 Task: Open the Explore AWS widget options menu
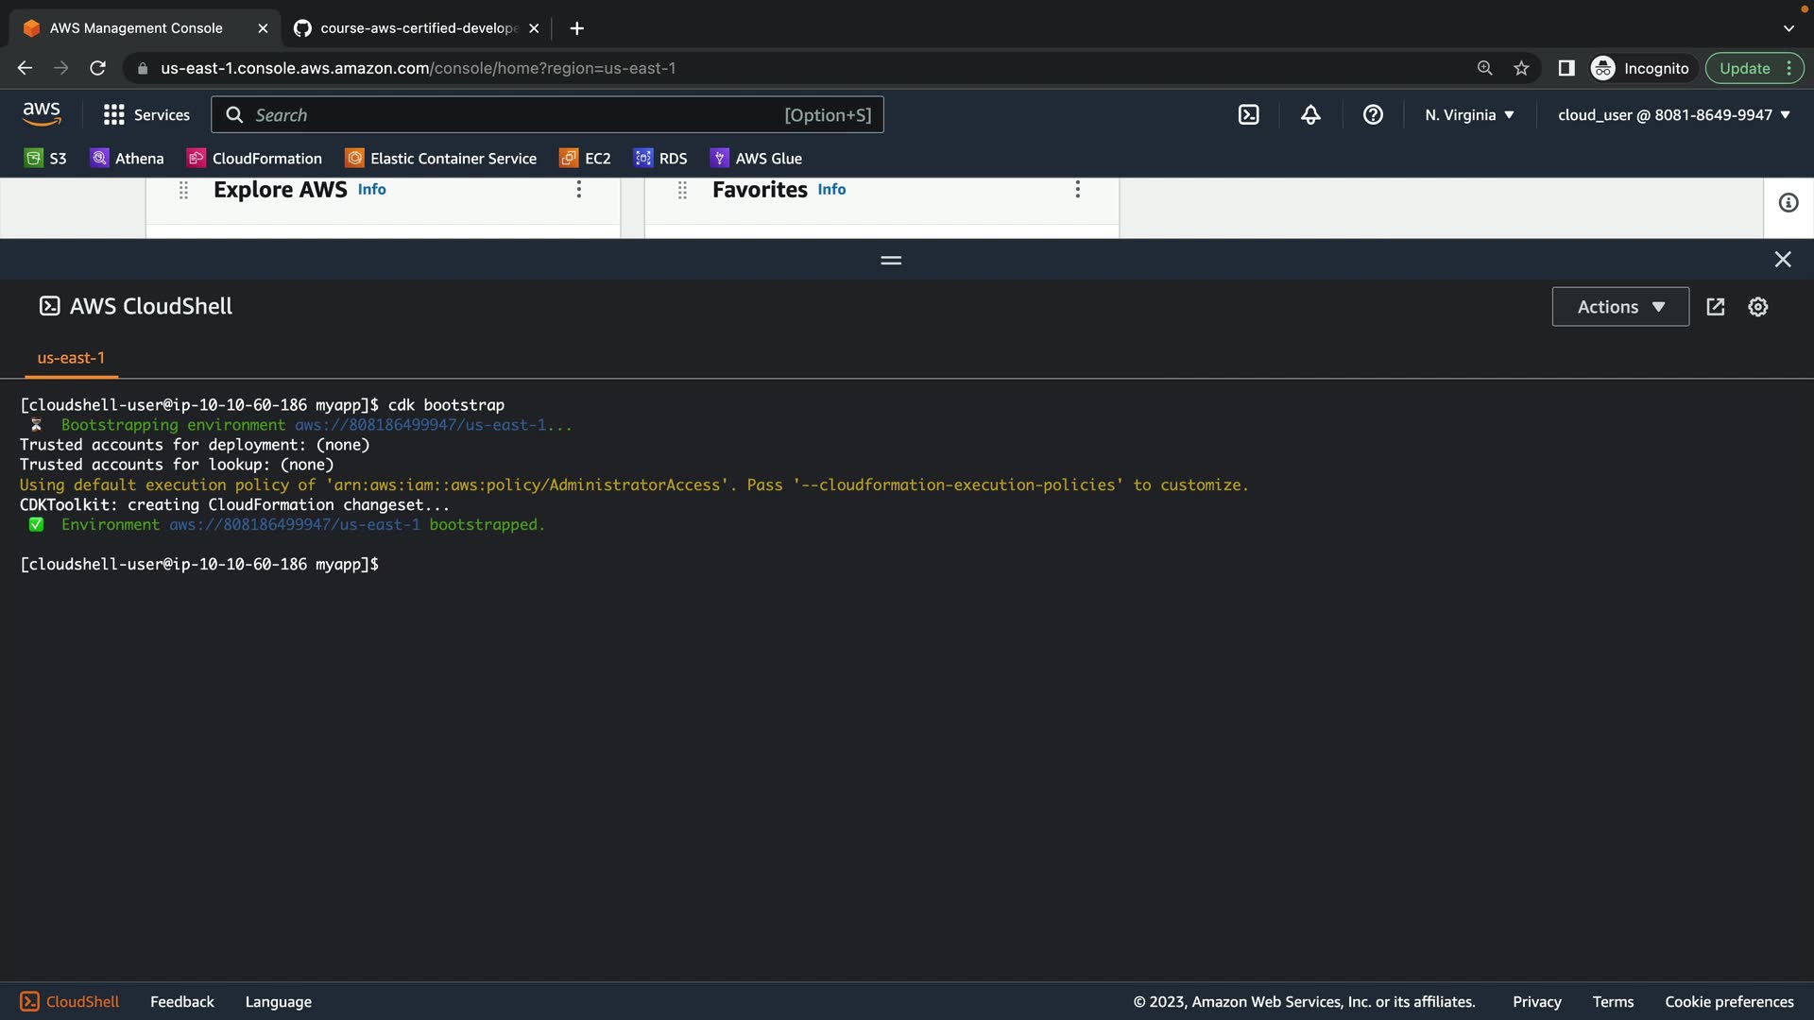579,190
